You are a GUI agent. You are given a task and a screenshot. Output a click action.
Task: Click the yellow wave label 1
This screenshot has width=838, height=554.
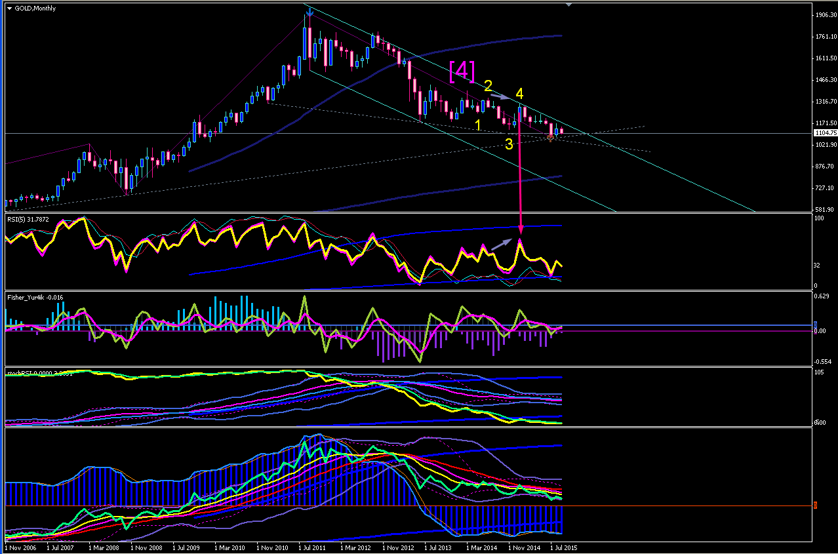pyautogui.click(x=479, y=125)
